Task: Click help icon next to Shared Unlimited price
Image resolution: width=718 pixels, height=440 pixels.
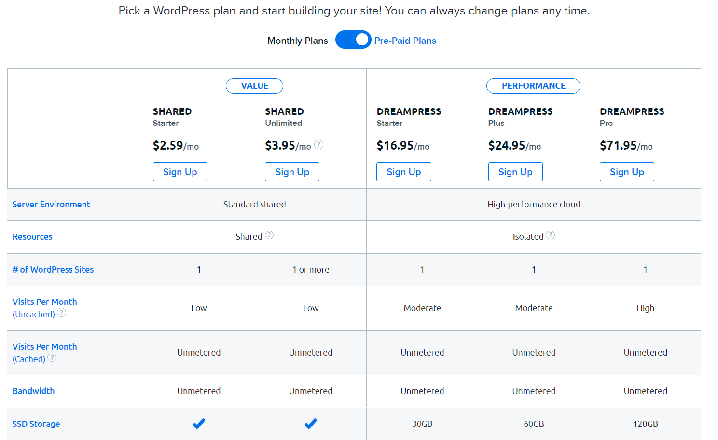Action: point(318,144)
